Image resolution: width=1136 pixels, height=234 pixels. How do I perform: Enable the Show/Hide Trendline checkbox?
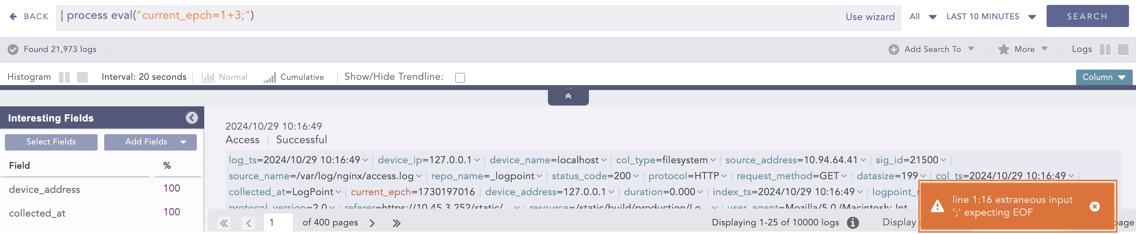(460, 77)
